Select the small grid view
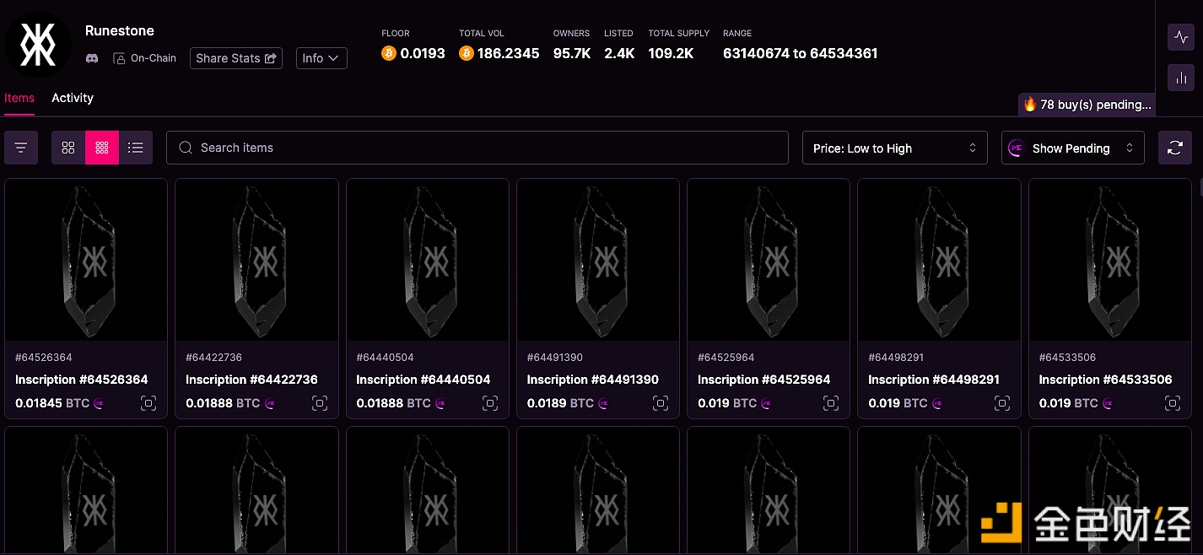Viewport: 1203px width, 555px height. pyautogui.click(x=102, y=148)
